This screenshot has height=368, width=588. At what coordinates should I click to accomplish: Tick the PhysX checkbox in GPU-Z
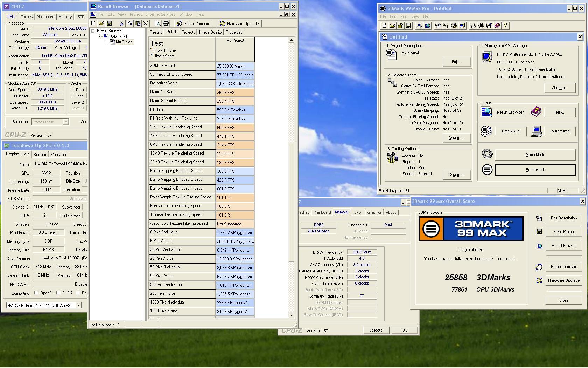tap(78, 293)
